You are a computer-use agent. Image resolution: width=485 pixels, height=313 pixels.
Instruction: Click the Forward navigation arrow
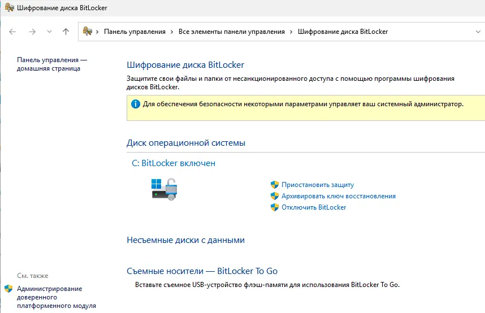point(32,32)
